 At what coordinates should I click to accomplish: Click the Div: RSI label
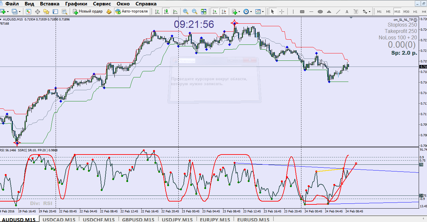tap(41, 203)
